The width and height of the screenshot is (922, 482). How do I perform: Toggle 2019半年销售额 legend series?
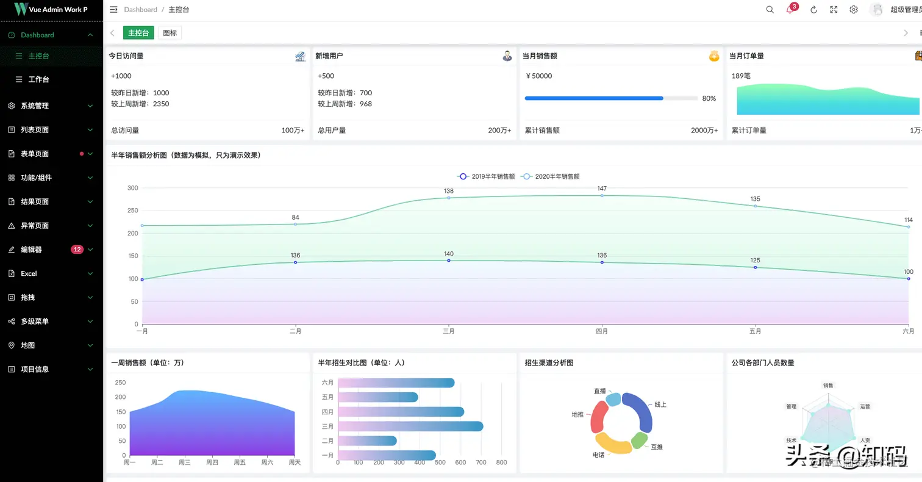tap(487, 176)
